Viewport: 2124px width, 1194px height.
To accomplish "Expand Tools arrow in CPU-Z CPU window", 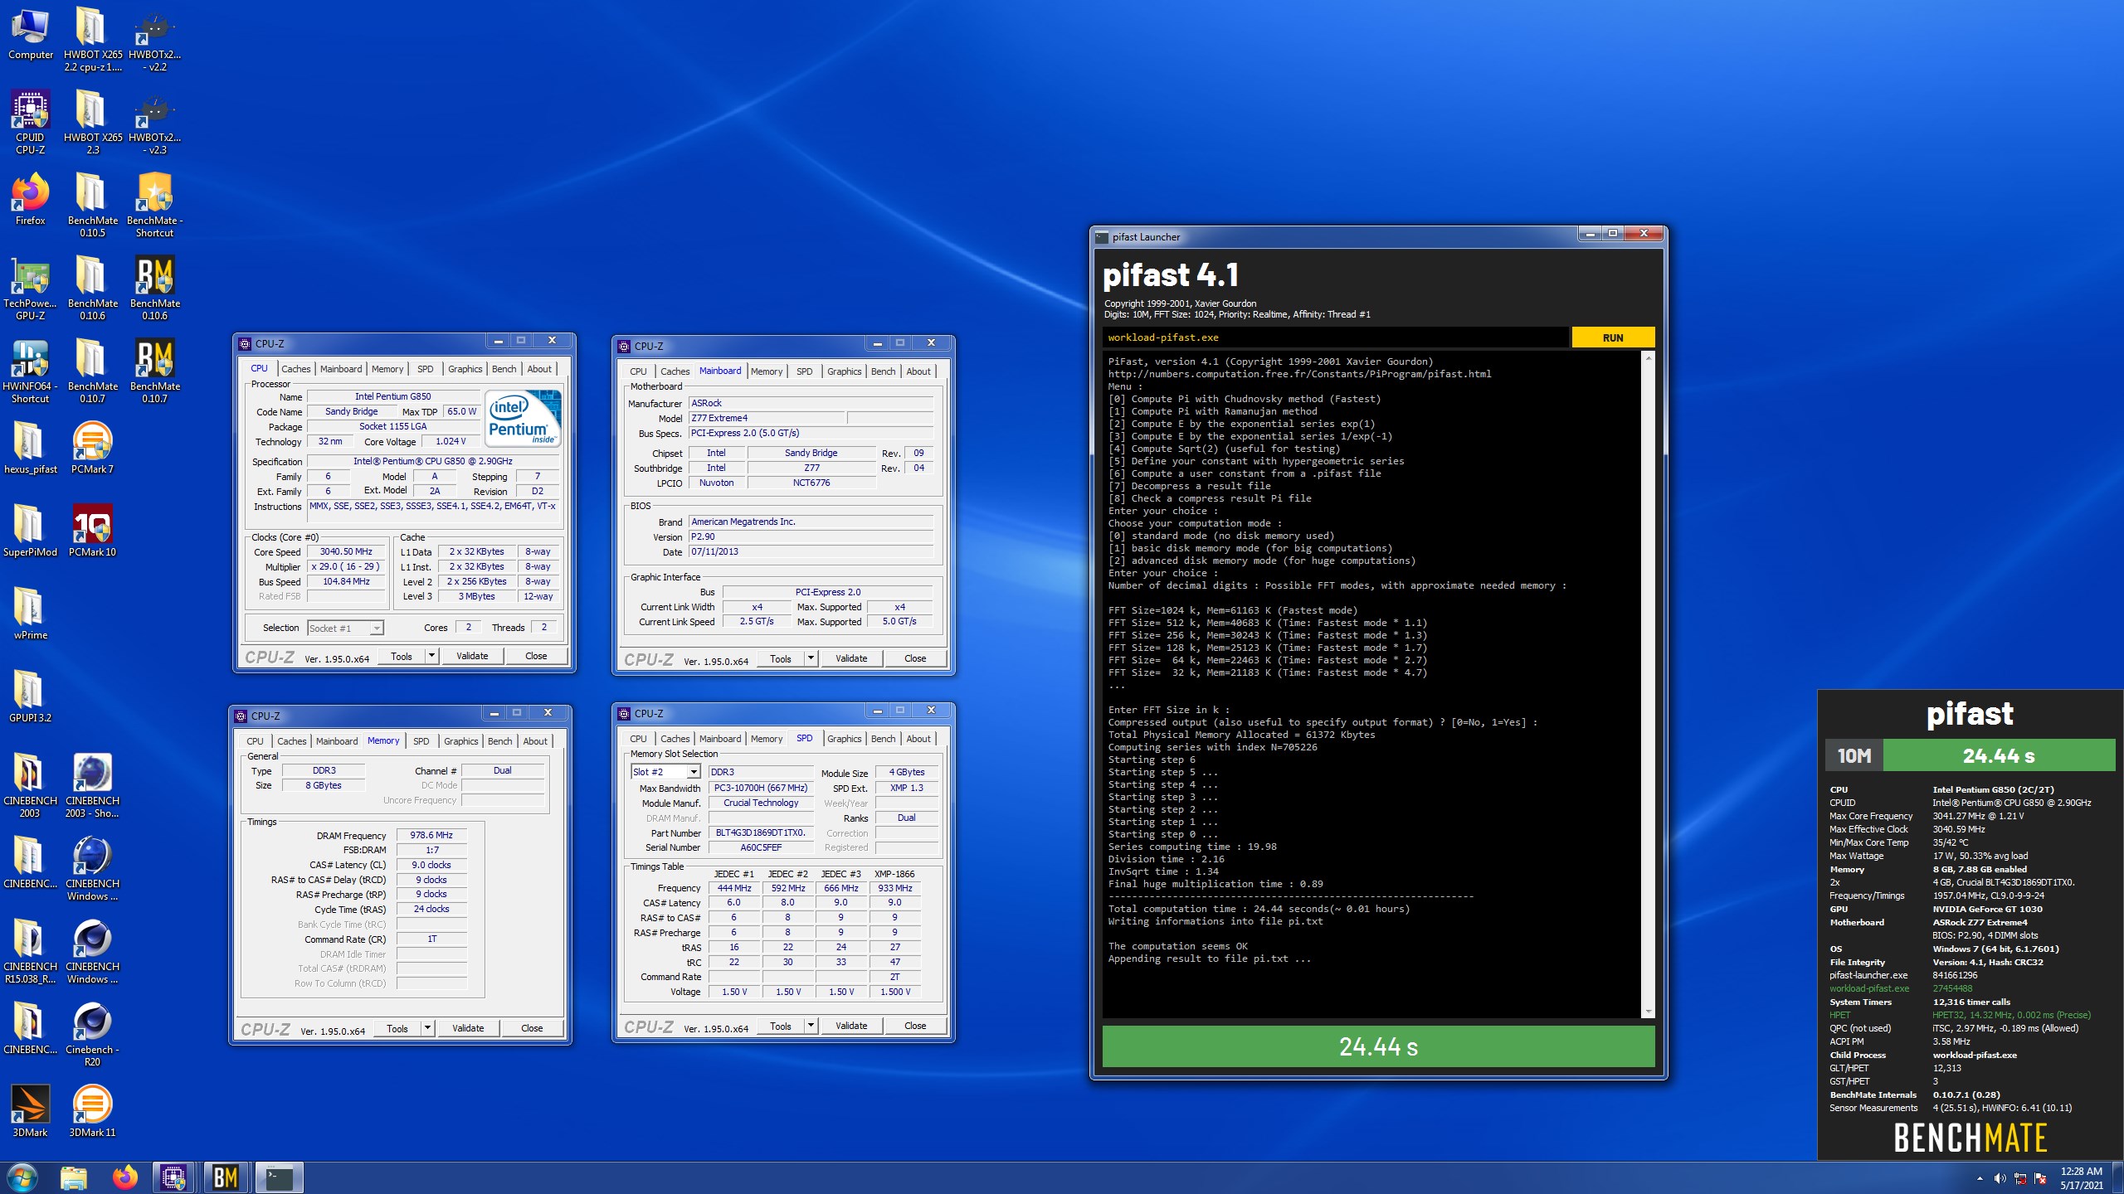I will tap(431, 656).
